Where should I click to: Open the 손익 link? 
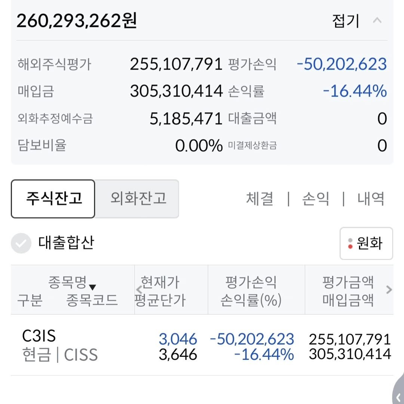click(x=315, y=199)
